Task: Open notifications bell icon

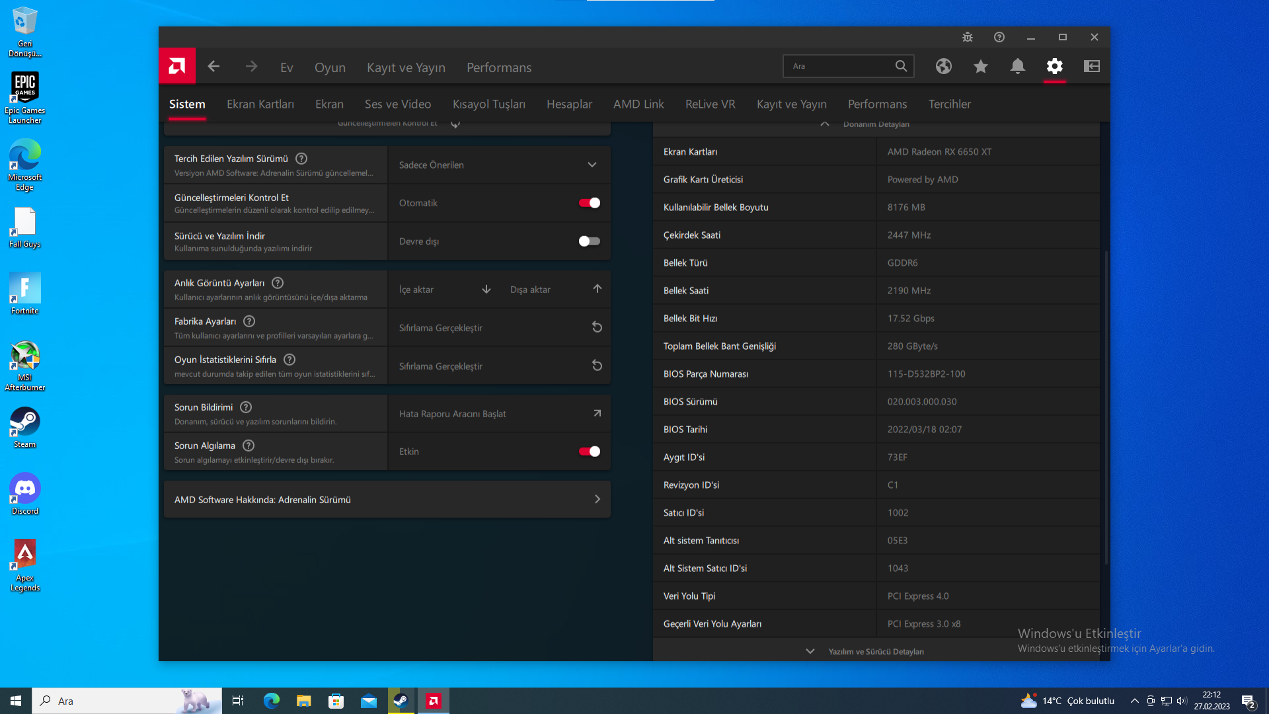Action: [1018, 66]
